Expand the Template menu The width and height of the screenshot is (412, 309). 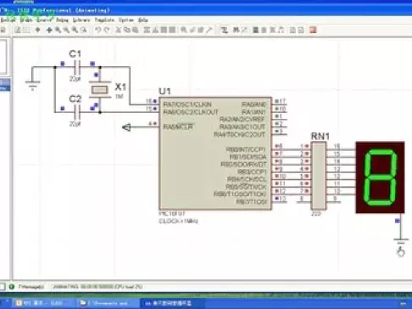(x=104, y=20)
